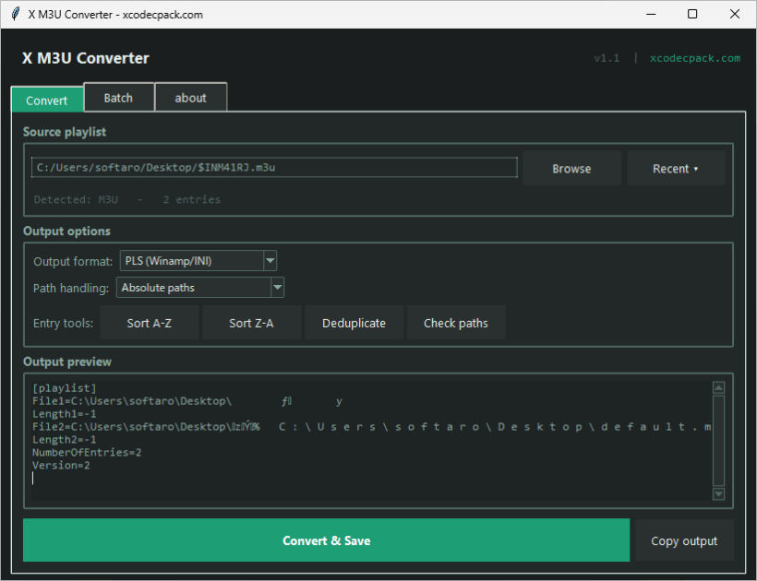Click the File2 line in output preview
The width and height of the screenshot is (757, 581).
(372, 427)
